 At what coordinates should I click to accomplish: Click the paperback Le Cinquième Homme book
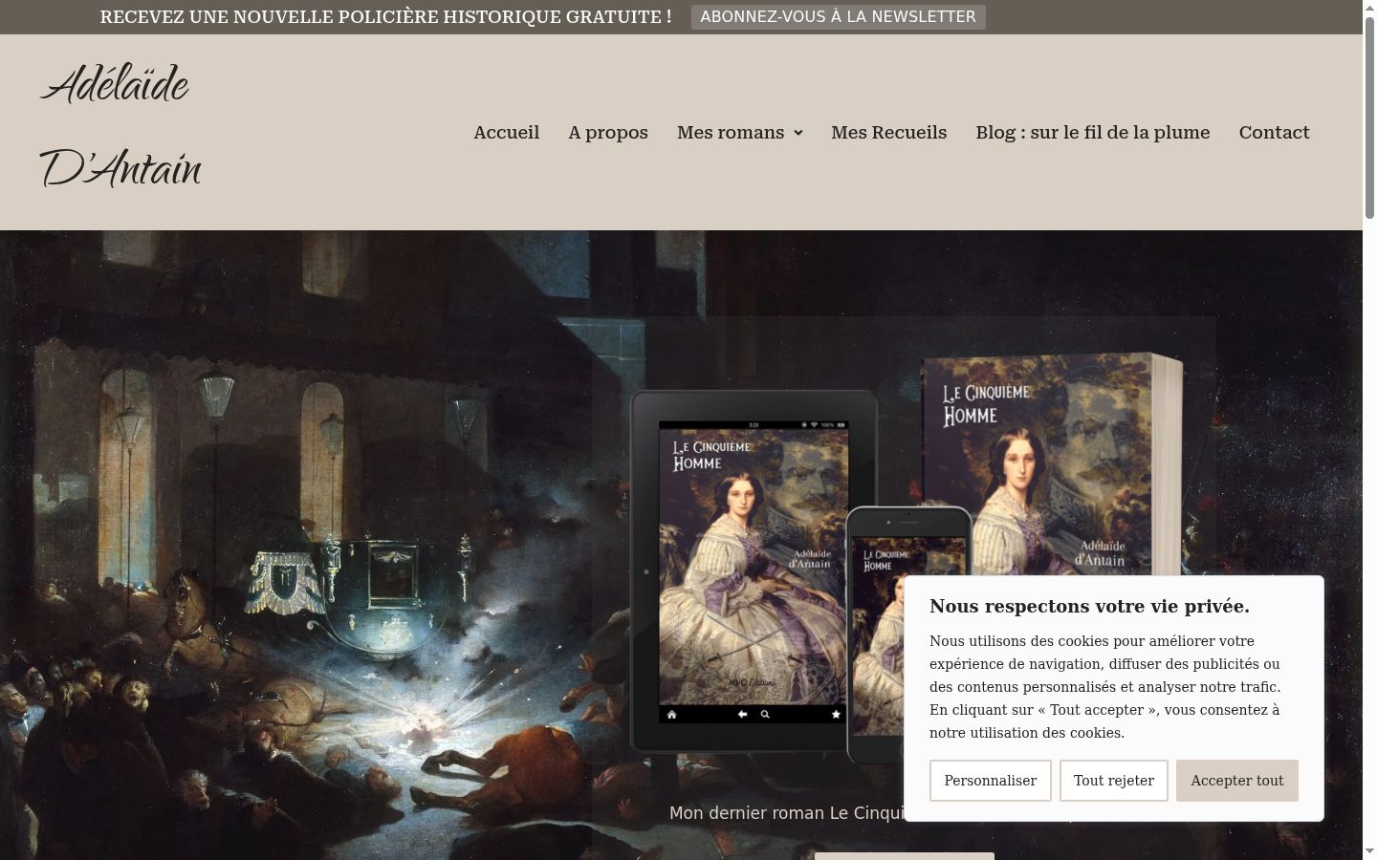pyautogui.click(x=1052, y=463)
